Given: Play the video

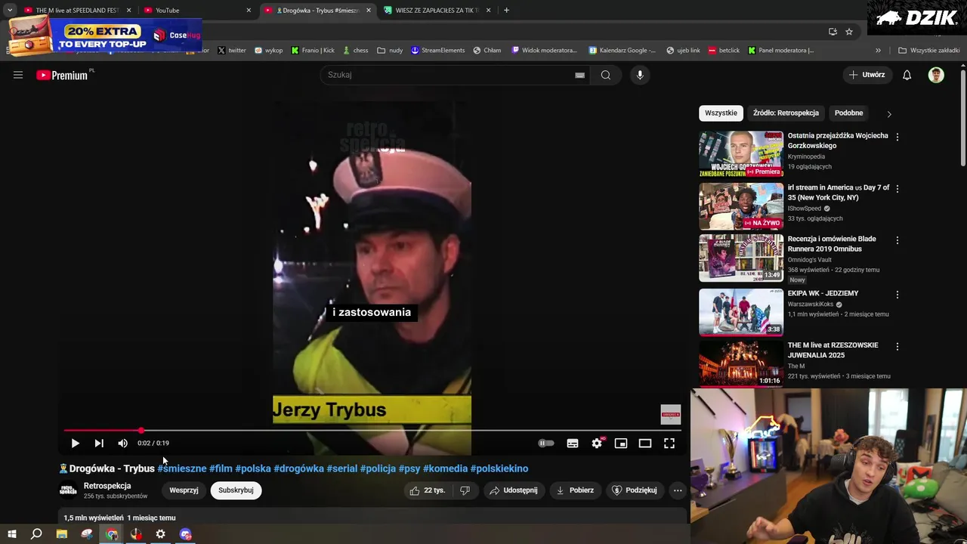Looking at the screenshot, I should point(75,444).
